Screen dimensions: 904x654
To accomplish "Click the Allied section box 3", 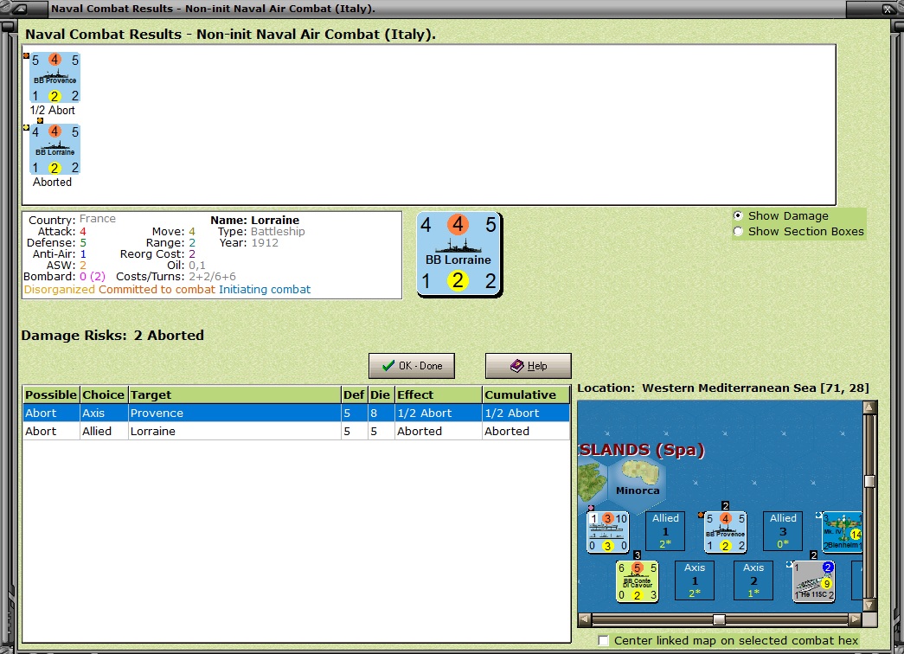I will (783, 532).
